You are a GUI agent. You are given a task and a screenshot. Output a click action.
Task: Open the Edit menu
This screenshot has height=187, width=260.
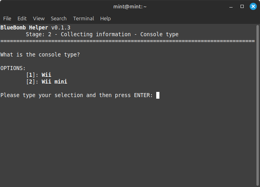22,18
